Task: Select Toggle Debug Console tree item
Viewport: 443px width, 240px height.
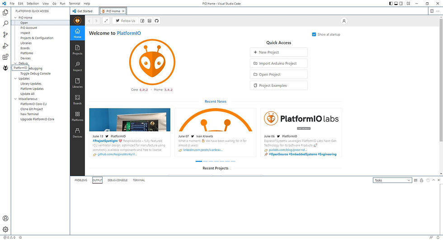Action: 35,73
